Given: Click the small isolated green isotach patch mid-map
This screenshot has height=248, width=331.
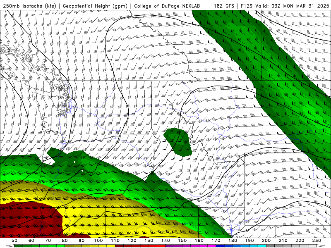Looking at the screenshot, I should 178,142.
